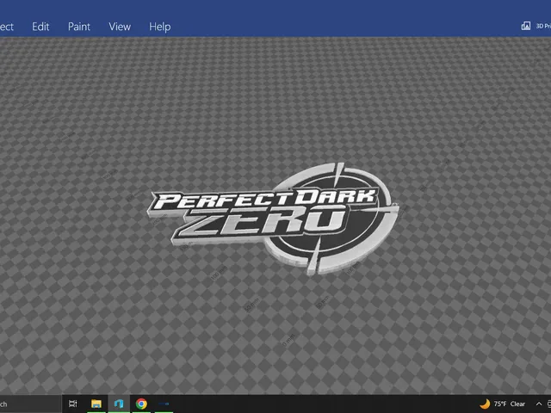Screen dimensions: 551x413
Task: Open Task View from taskbar
Action: coord(73,404)
